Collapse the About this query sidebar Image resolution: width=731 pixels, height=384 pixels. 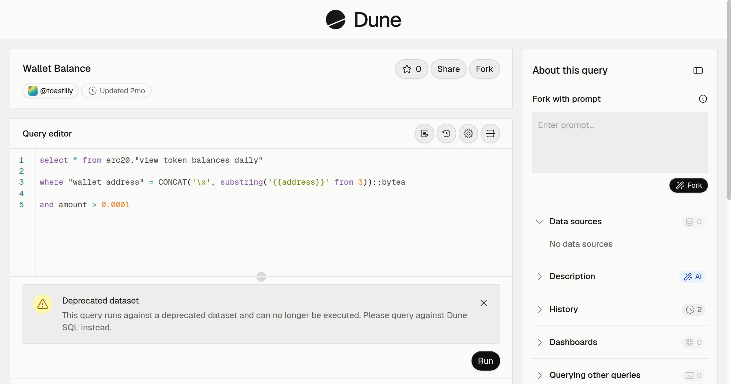pos(698,71)
